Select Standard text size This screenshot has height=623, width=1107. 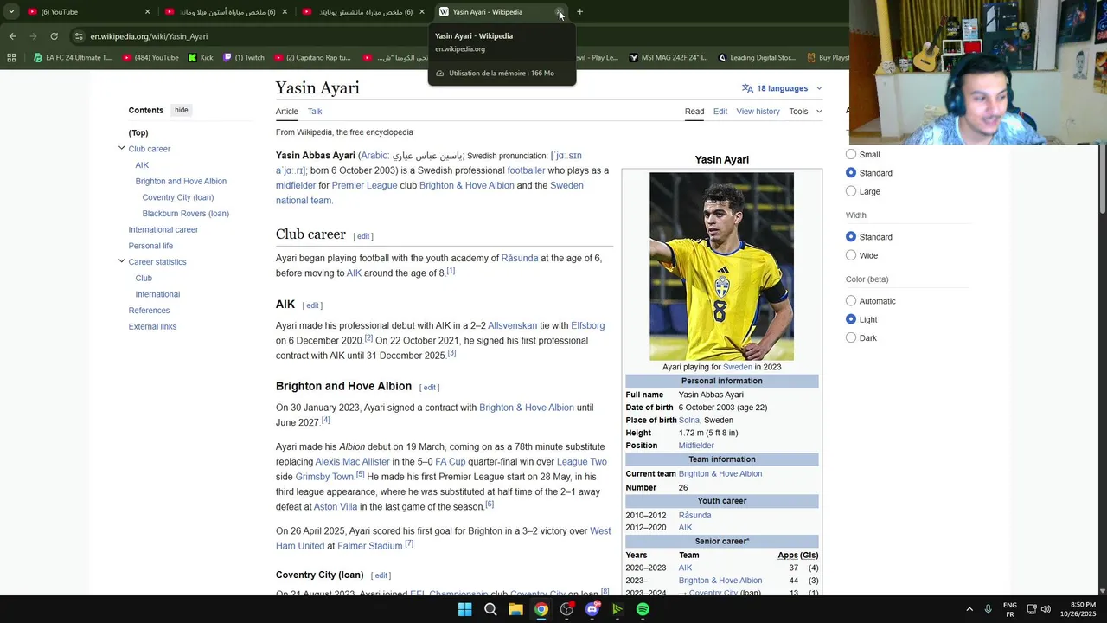click(x=851, y=173)
